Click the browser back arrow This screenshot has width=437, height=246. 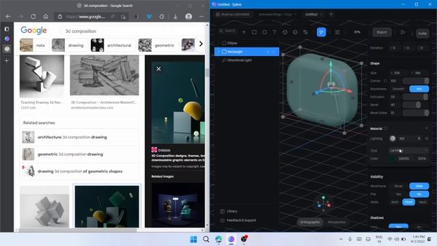[8, 16]
